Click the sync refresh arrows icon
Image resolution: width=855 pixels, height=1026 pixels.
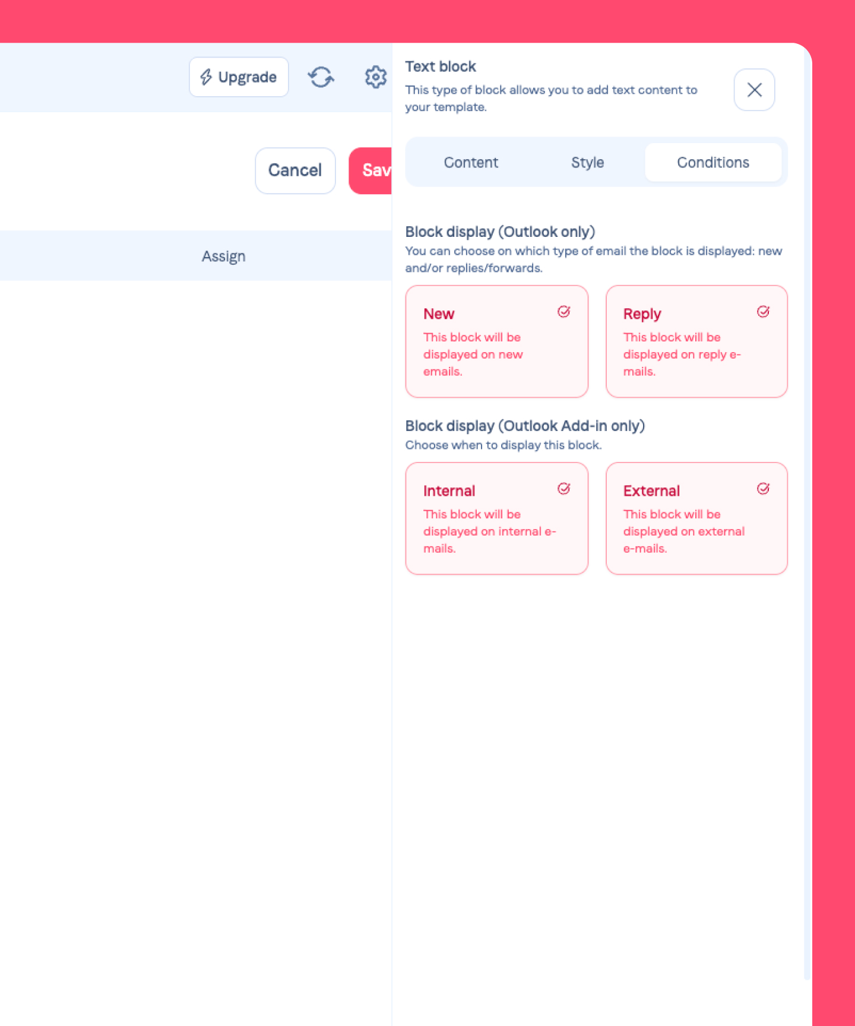coord(321,77)
